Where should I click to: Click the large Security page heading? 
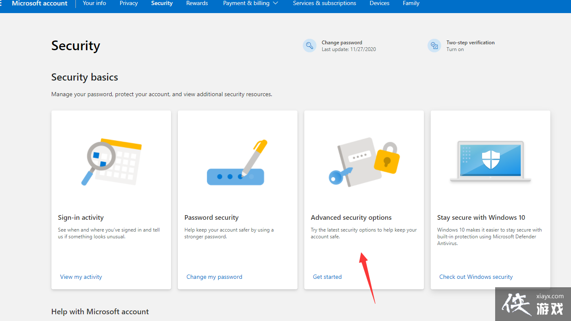pos(75,46)
